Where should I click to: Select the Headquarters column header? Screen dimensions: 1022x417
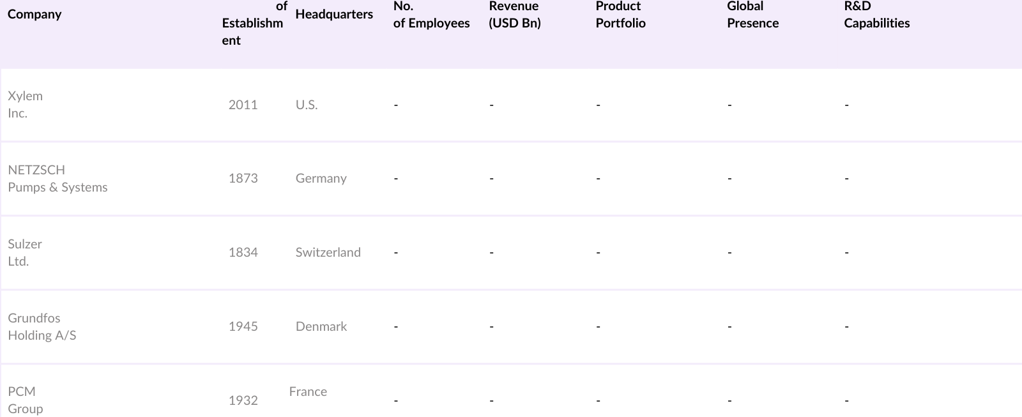point(334,14)
